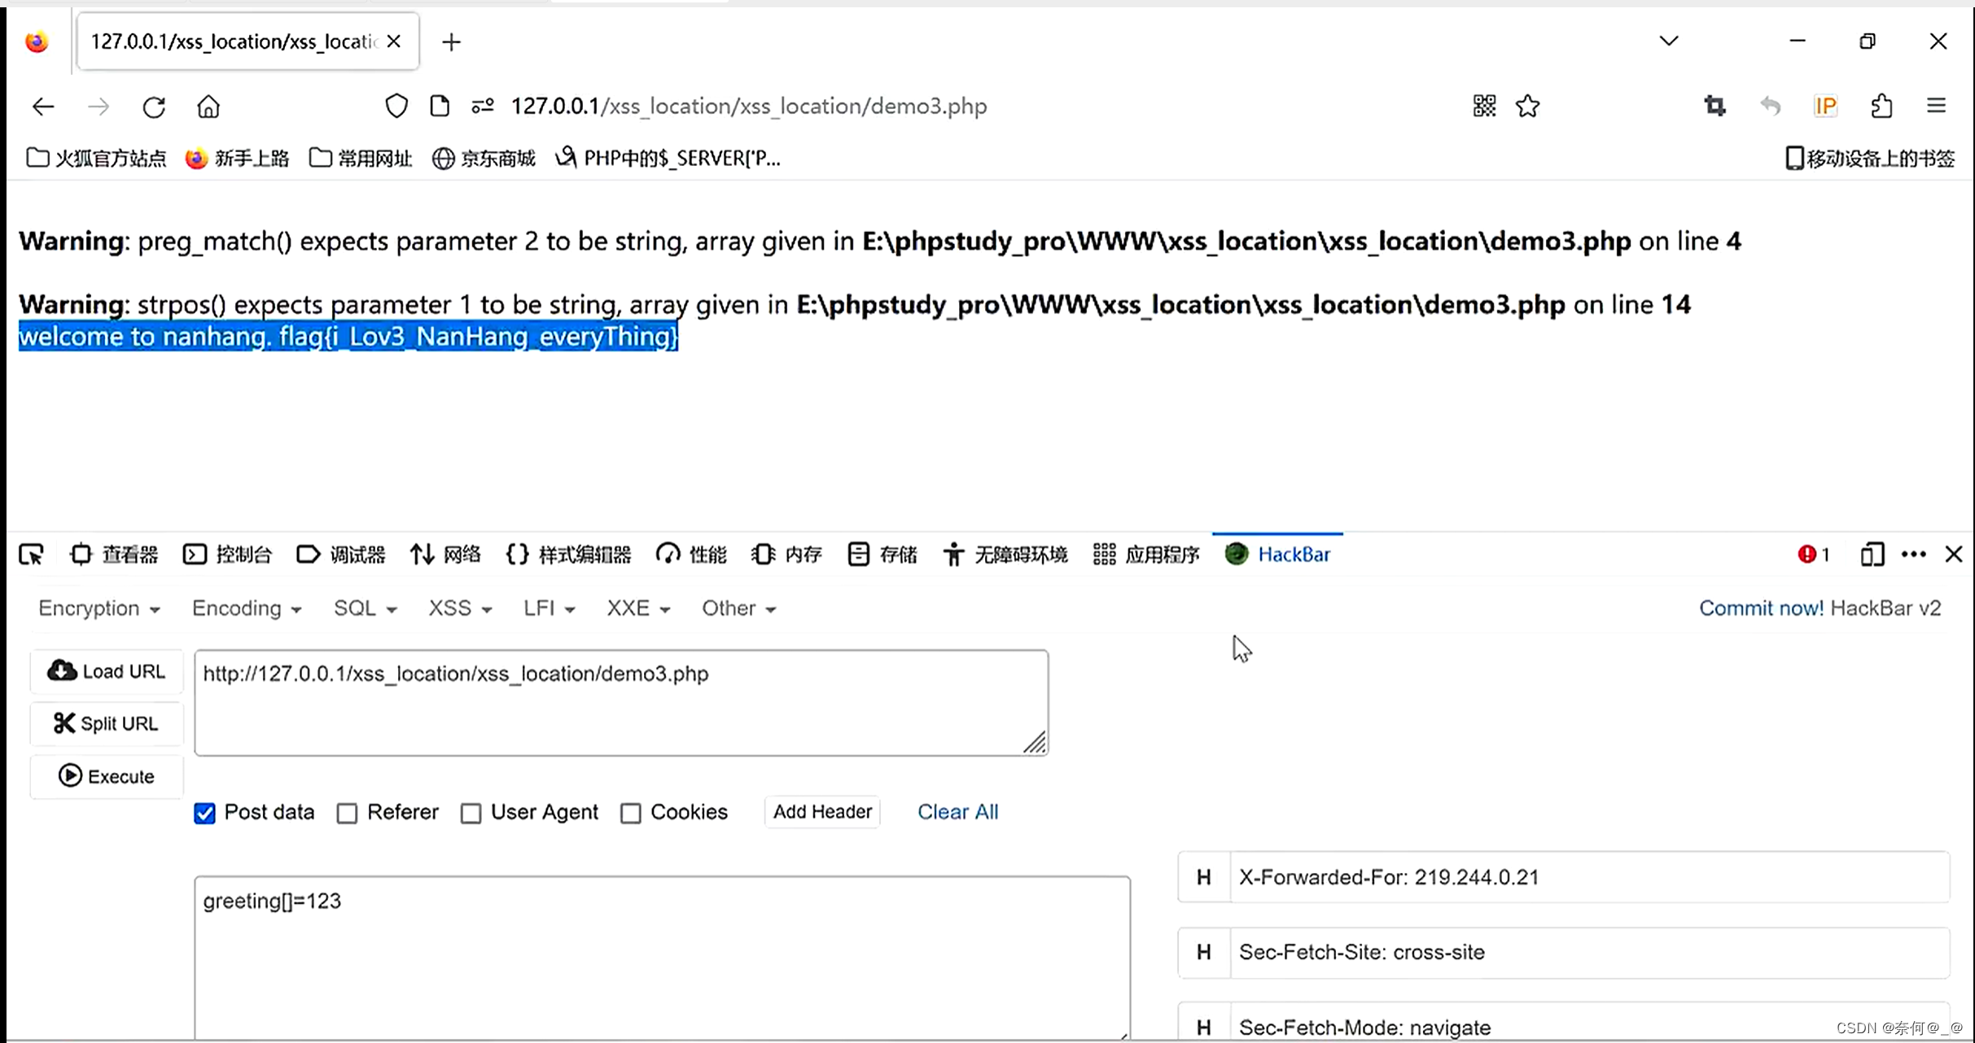The height and width of the screenshot is (1043, 1975).
Task: Toggle responsive design mode icon in devtools
Action: (x=1872, y=555)
